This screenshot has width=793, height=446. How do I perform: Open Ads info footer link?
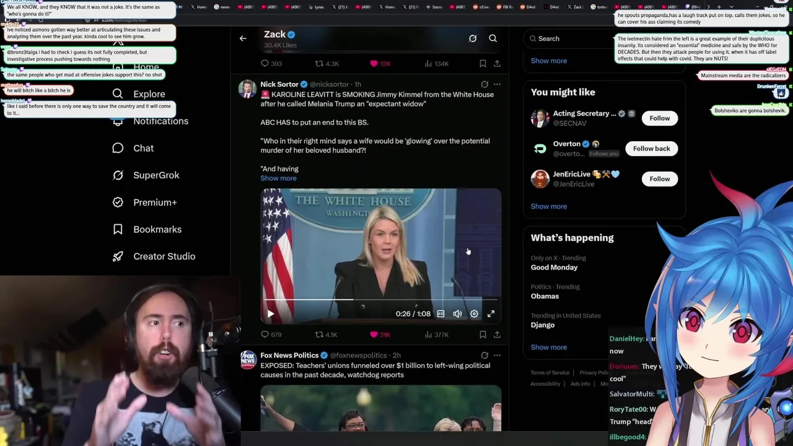point(580,384)
